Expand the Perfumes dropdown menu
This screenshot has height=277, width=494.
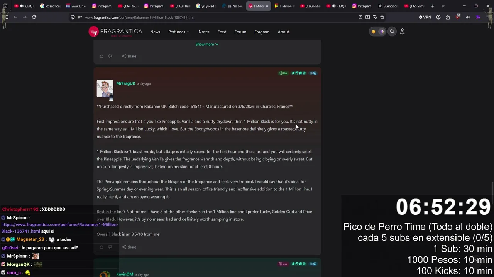coord(179,32)
